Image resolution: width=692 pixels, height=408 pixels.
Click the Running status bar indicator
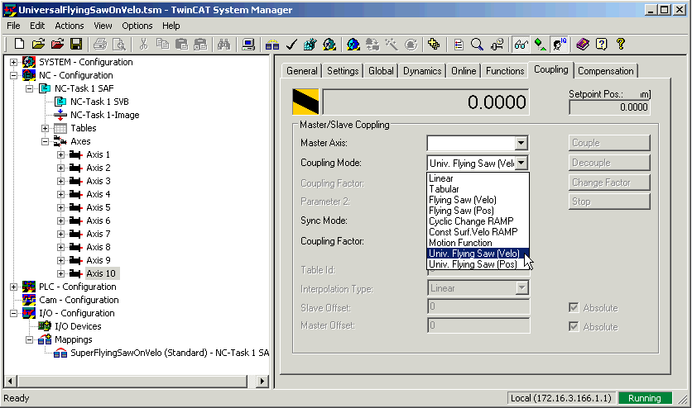click(x=644, y=398)
